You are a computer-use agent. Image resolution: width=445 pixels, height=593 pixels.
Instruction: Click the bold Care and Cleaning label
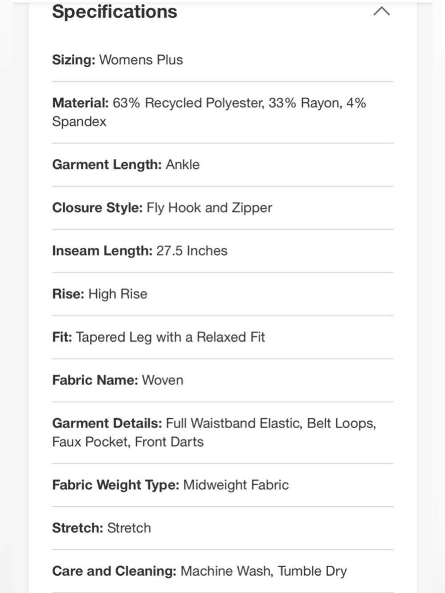[114, 571]
